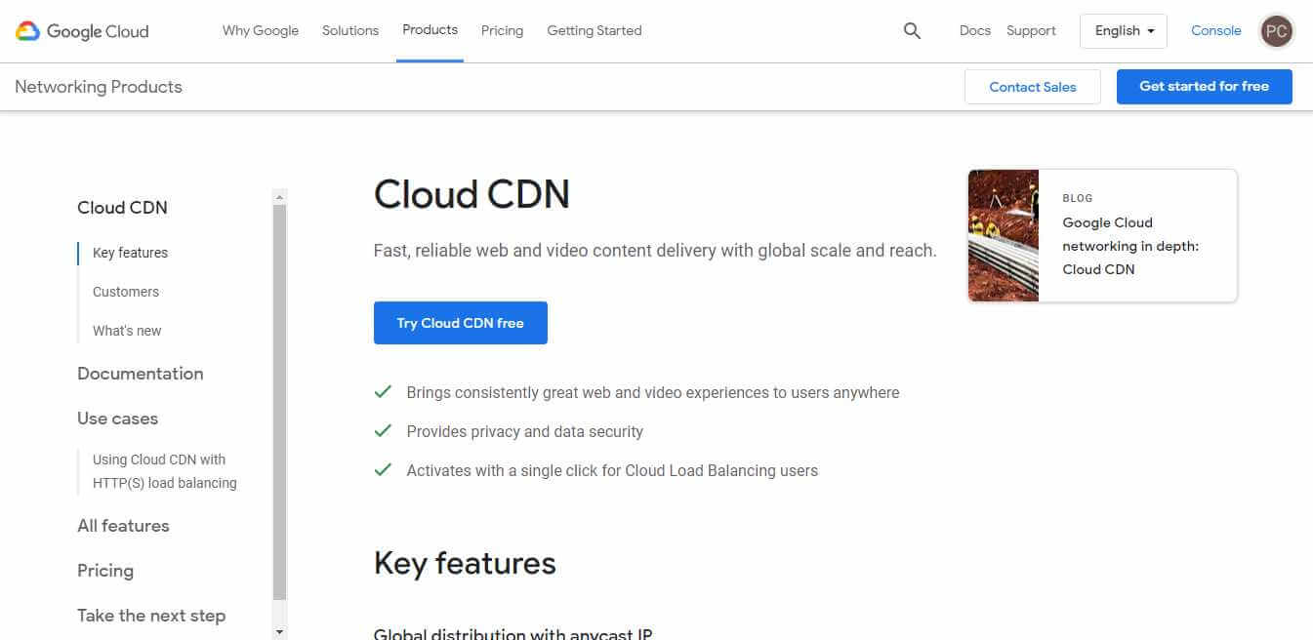Open Pricing in sidebar

(x=105, y=571)
